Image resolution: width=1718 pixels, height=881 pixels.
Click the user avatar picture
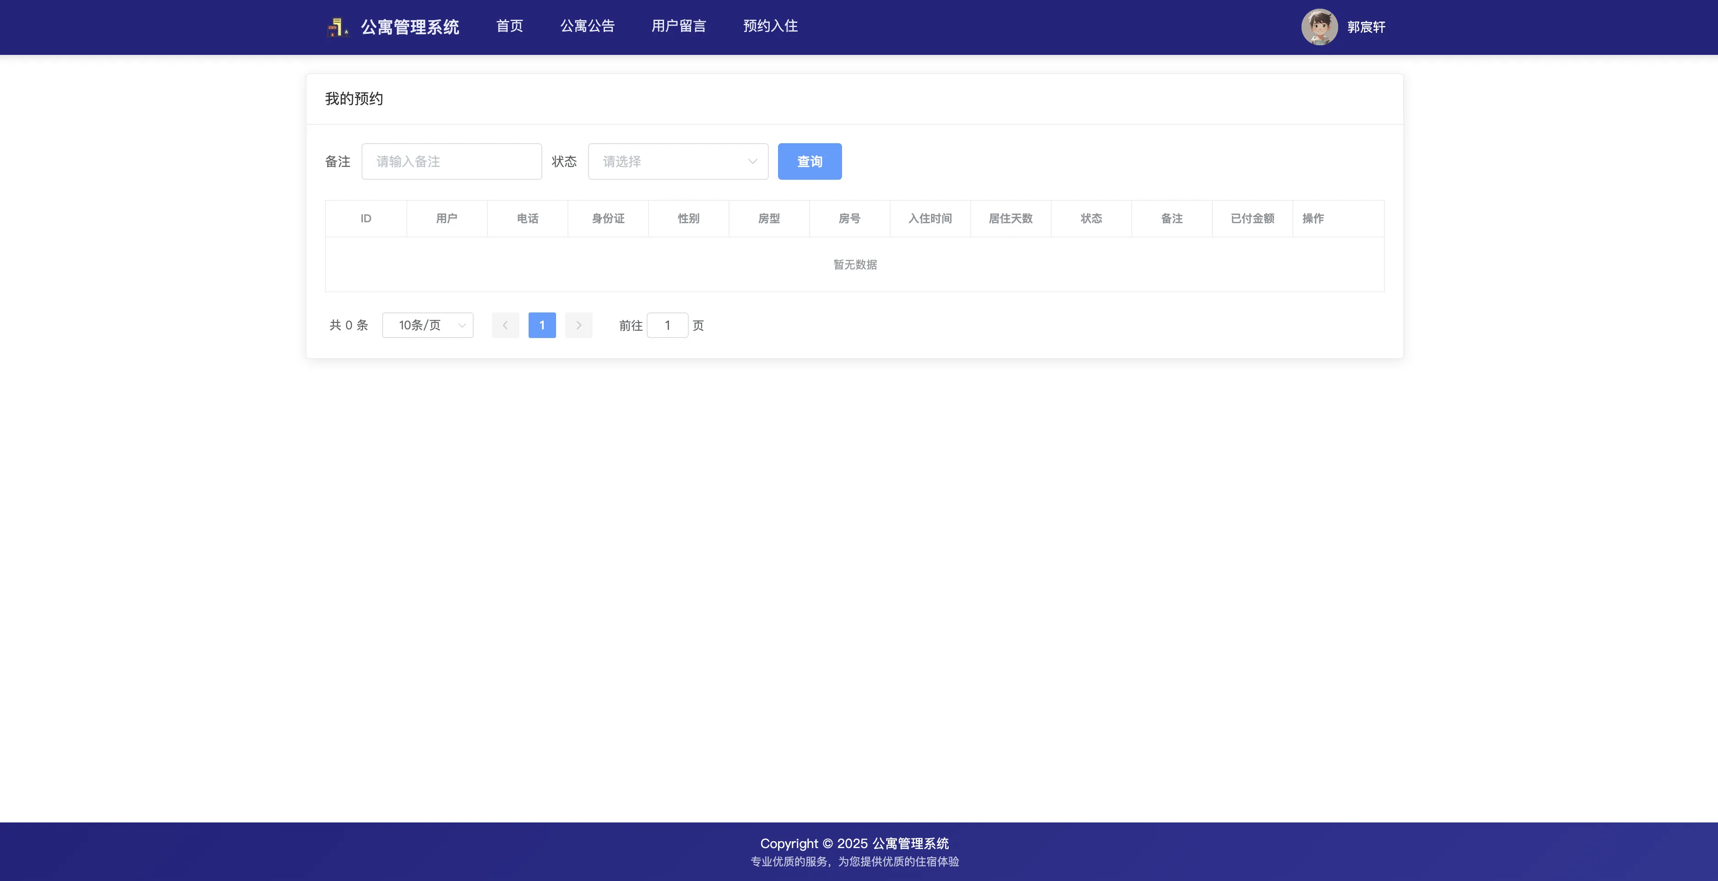(x=1319, y=27)
